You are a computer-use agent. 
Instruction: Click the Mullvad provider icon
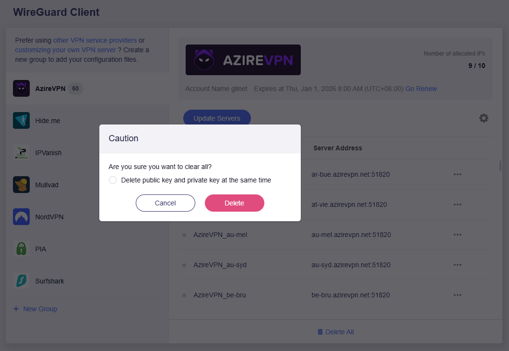click(21, 185)
